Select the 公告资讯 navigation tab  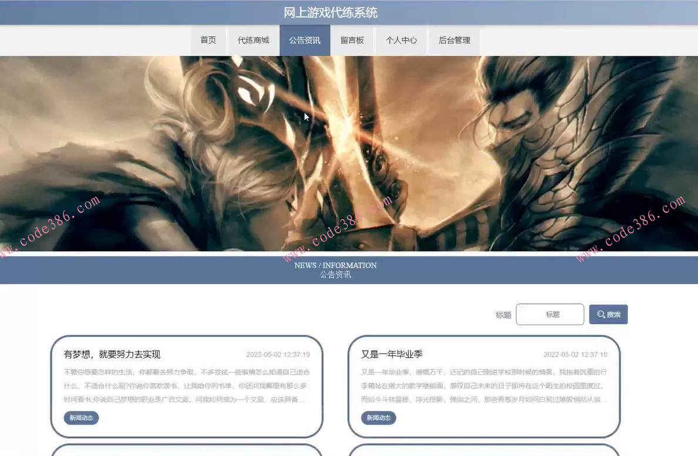point(305,40)
